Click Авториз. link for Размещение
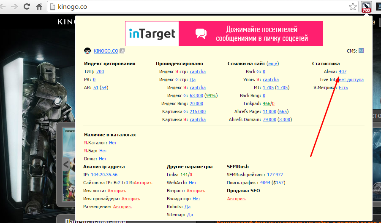The image size is (381, 223). 122,207
